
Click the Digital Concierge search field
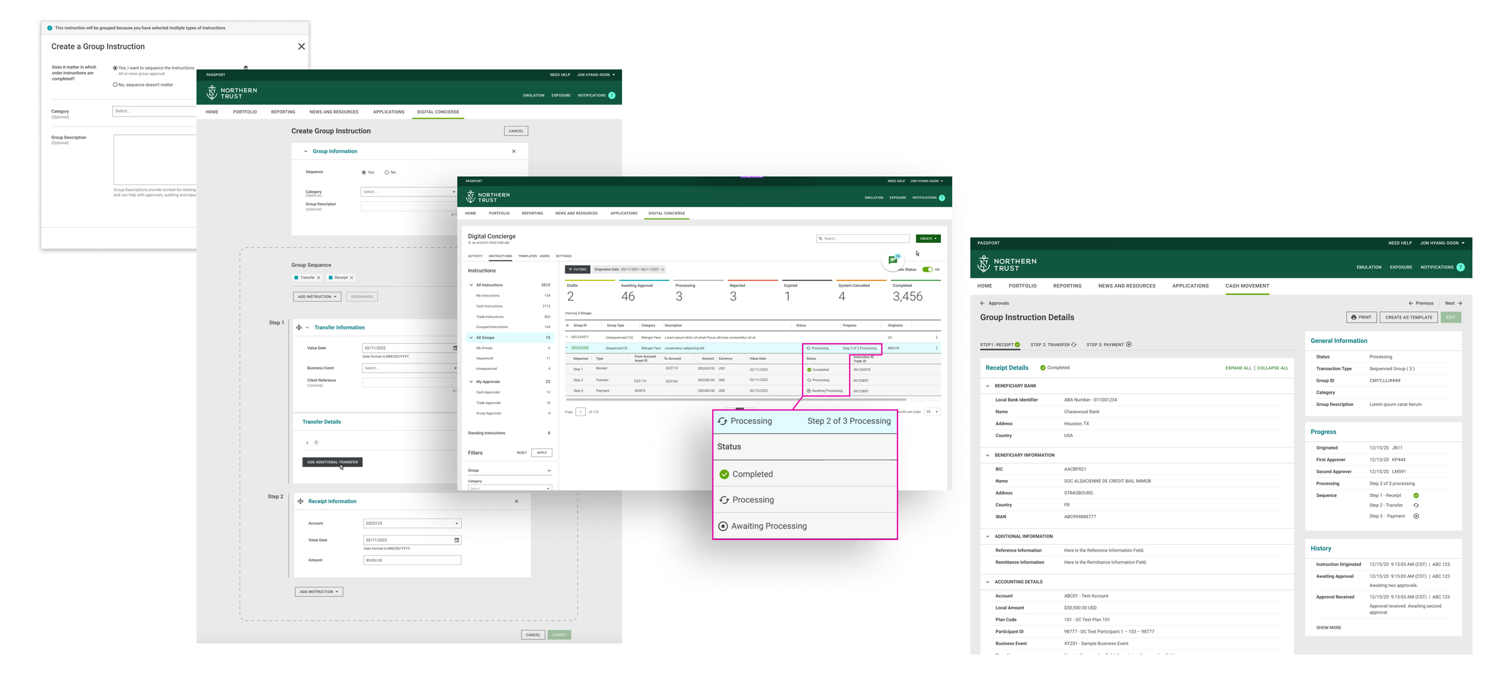864,239
